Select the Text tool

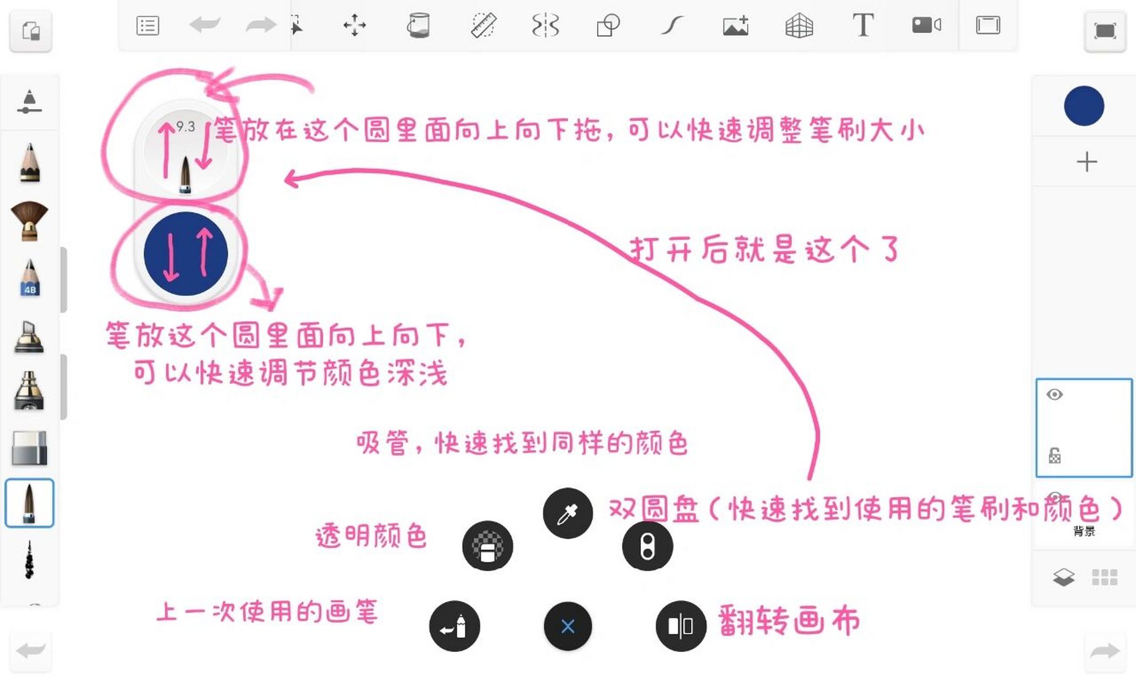863,25
